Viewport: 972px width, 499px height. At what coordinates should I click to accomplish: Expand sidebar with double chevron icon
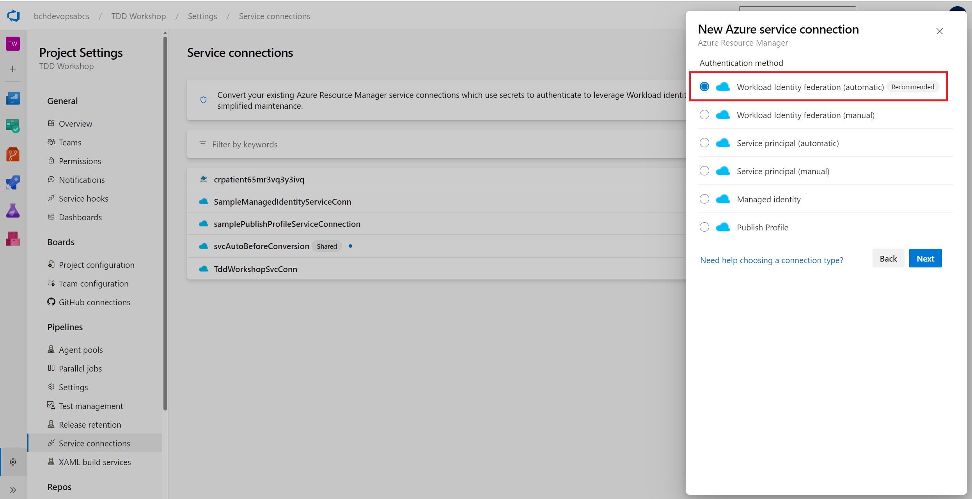click(13, 490)
